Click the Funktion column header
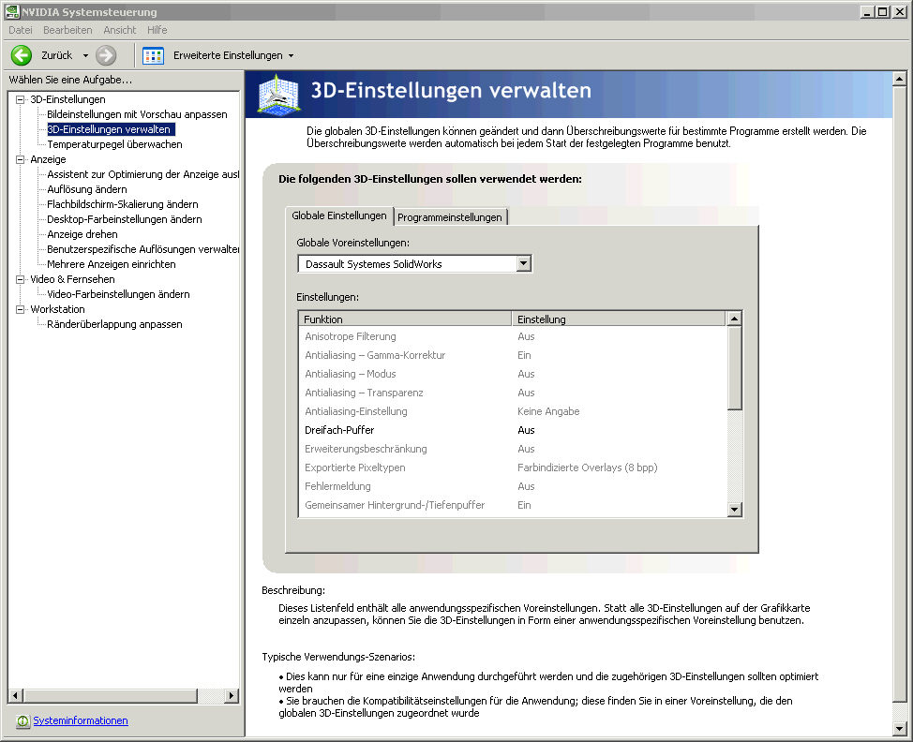Screen dimensions: 913x742 [x=405, y=319]
